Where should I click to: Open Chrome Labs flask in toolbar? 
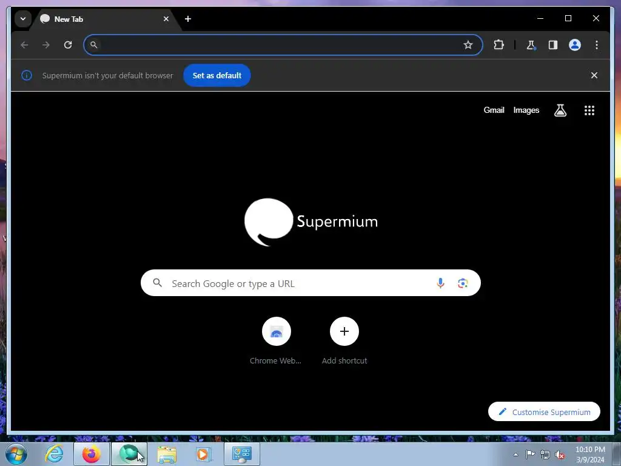tap(531, 45)
